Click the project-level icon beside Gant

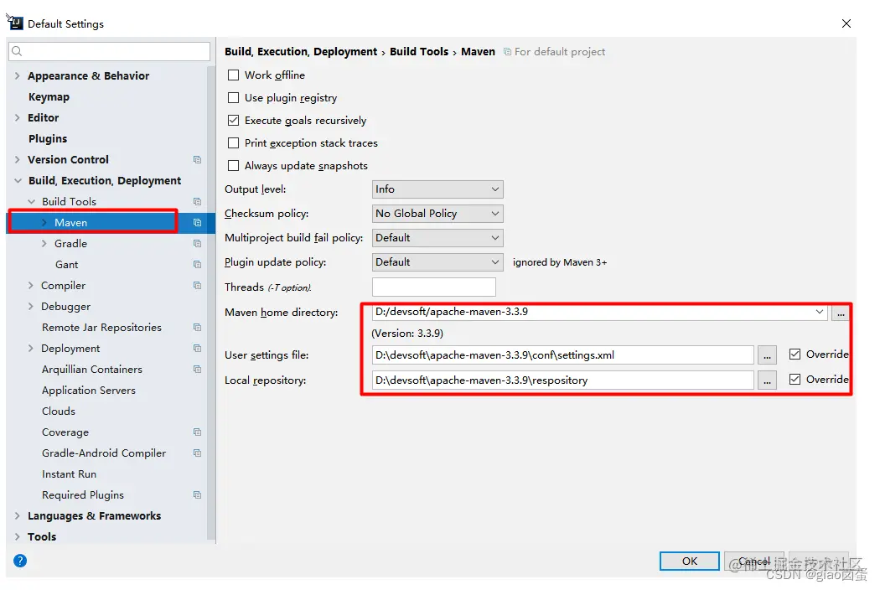click(x=197, y=264)
